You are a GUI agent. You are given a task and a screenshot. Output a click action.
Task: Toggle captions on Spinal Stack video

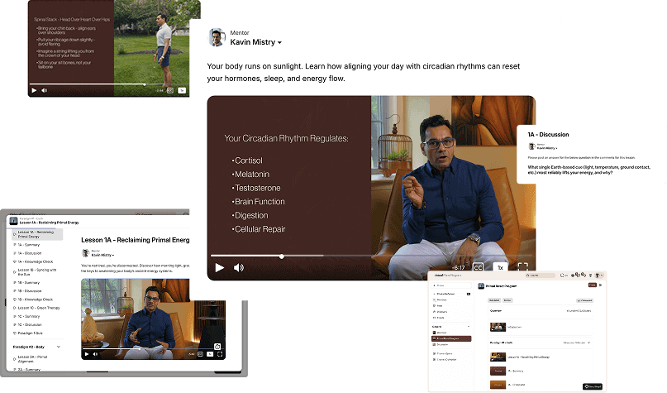169,90
